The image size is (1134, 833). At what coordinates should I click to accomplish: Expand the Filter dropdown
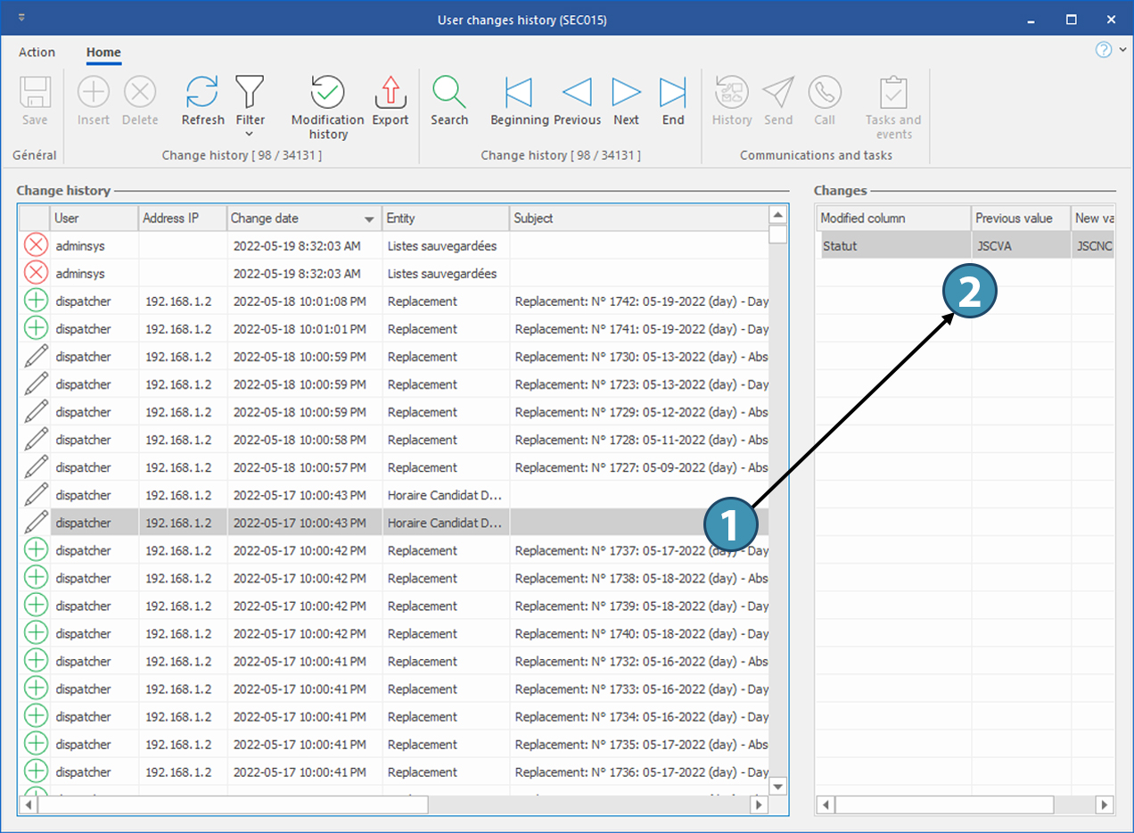250,132
